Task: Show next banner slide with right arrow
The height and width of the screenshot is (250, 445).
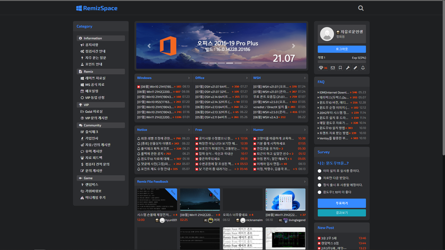Action: click(x=293, y=46)
